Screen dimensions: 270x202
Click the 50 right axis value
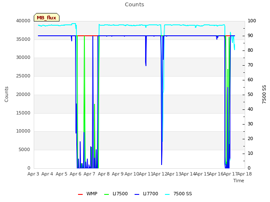click(x=250, y=94)
